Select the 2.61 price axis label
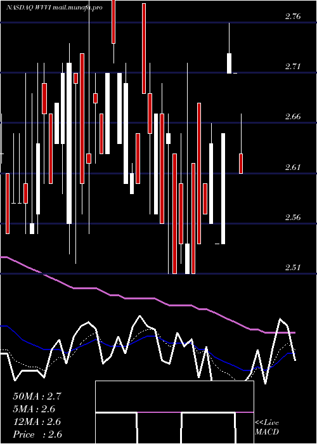Screen dimensions: 317x444 [x=293, y=167]
